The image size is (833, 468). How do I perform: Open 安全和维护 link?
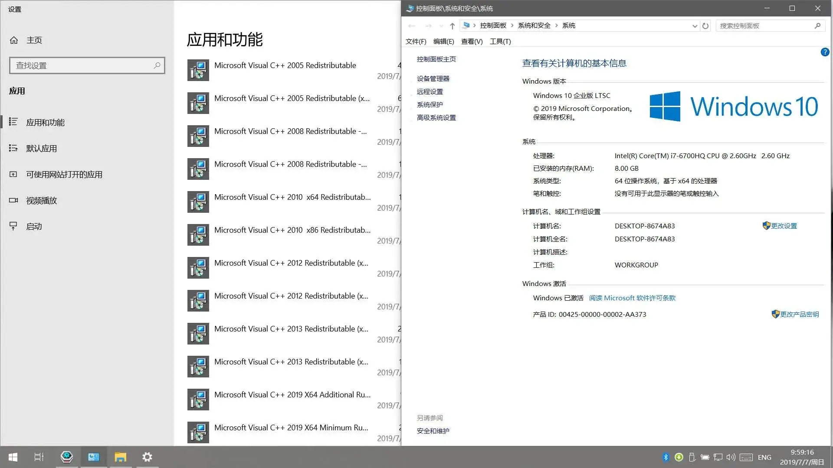click(x=433, y=431)
